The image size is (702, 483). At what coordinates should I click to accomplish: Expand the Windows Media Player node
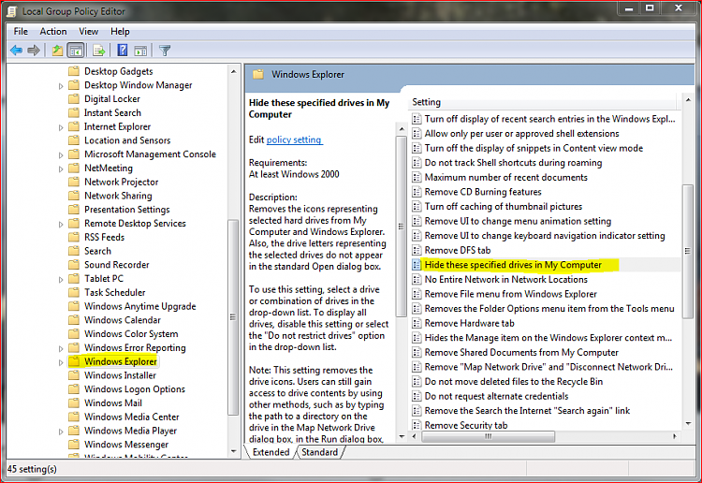click(x=61, y=432)
